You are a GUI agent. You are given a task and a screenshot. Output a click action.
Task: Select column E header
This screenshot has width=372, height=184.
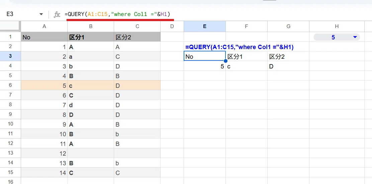(204, 26)
